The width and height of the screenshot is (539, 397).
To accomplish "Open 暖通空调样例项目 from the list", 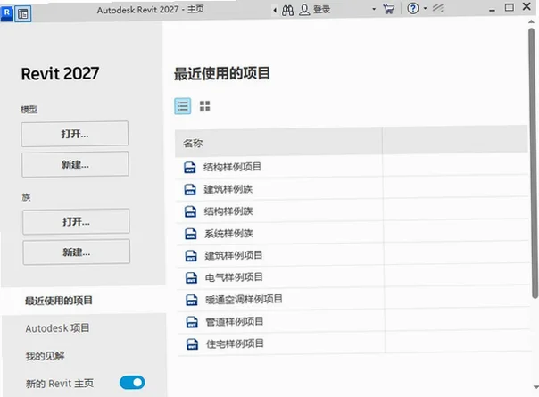I will (x=244, y=300).
